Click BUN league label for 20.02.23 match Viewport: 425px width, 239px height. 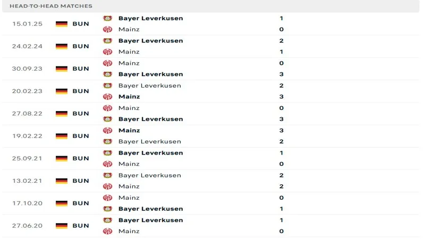pos(81,91)
